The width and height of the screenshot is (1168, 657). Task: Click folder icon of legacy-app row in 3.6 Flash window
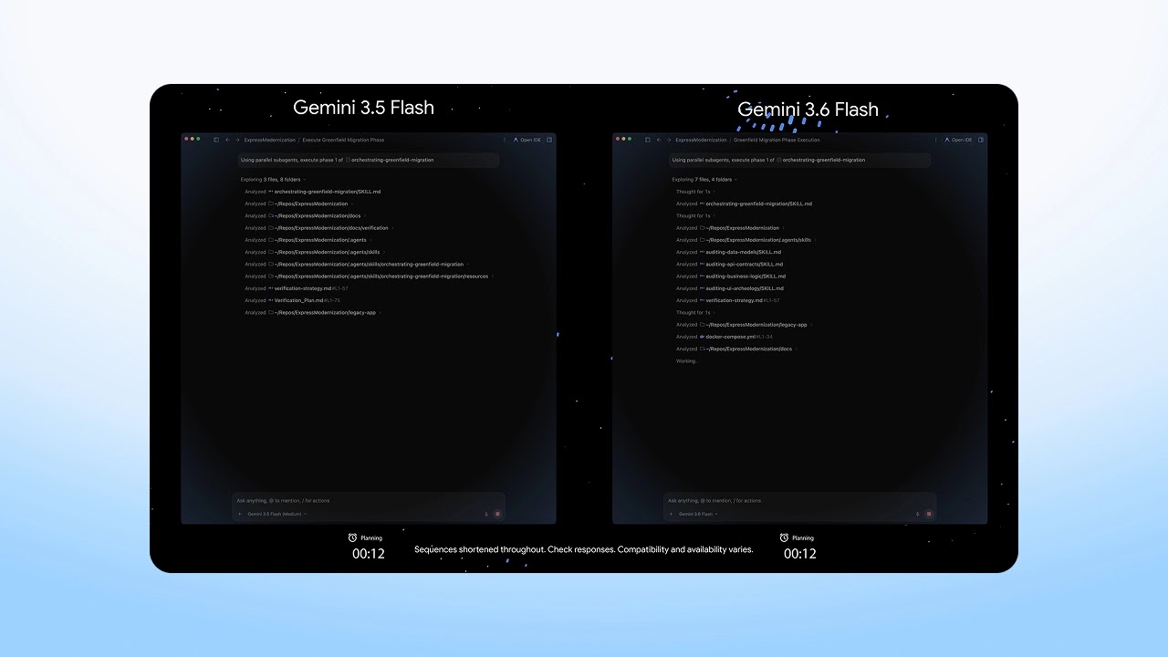click(x=703, y=325)
